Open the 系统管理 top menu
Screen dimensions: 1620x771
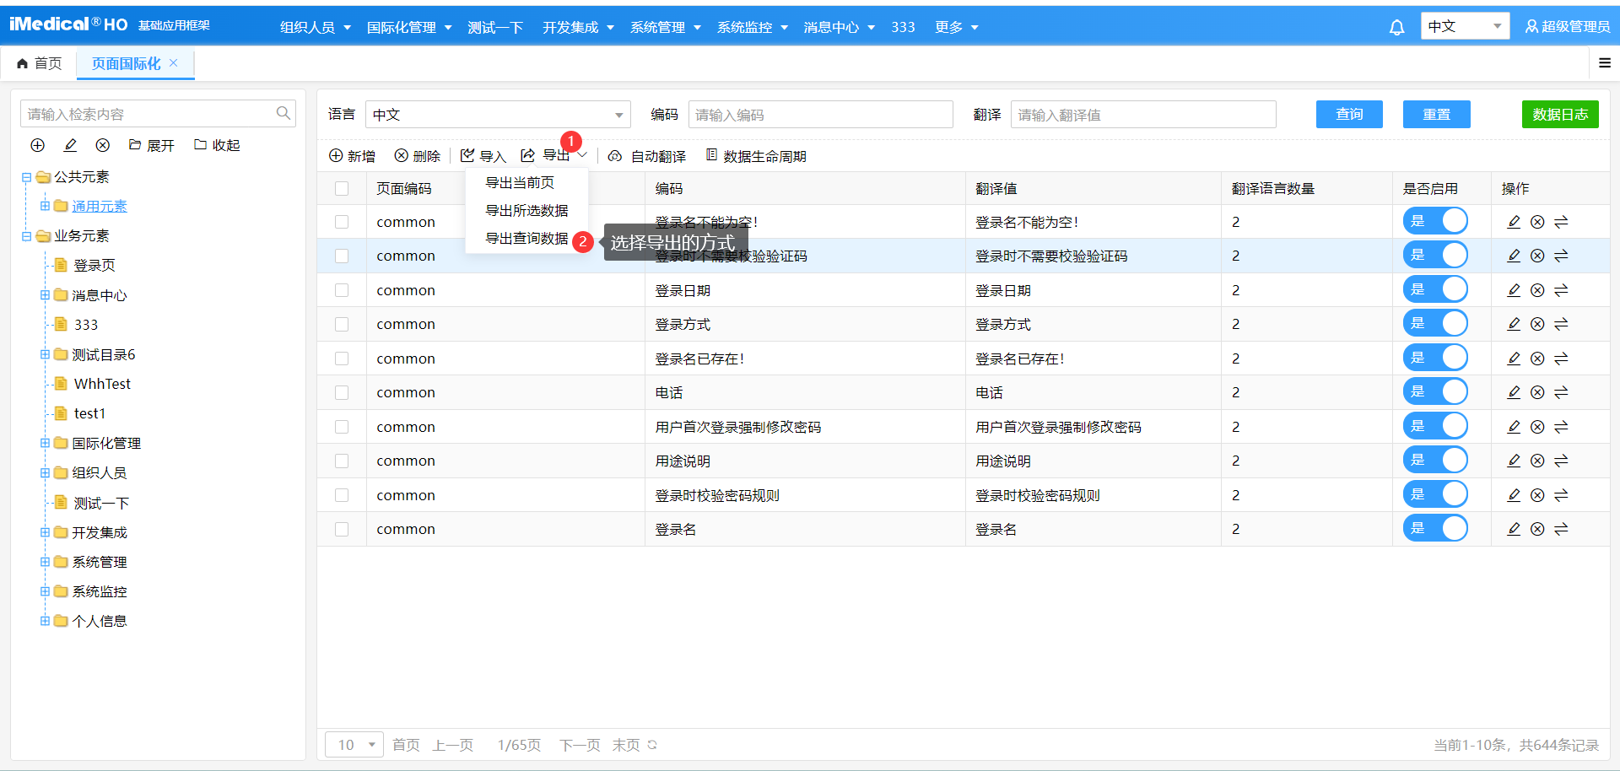pyautogui.click(x=666, y=27)
